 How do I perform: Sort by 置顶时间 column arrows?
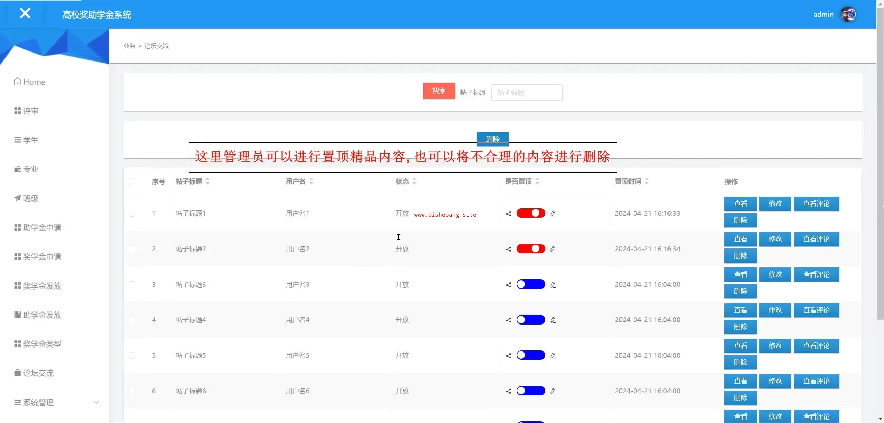[x=647, y=181]
